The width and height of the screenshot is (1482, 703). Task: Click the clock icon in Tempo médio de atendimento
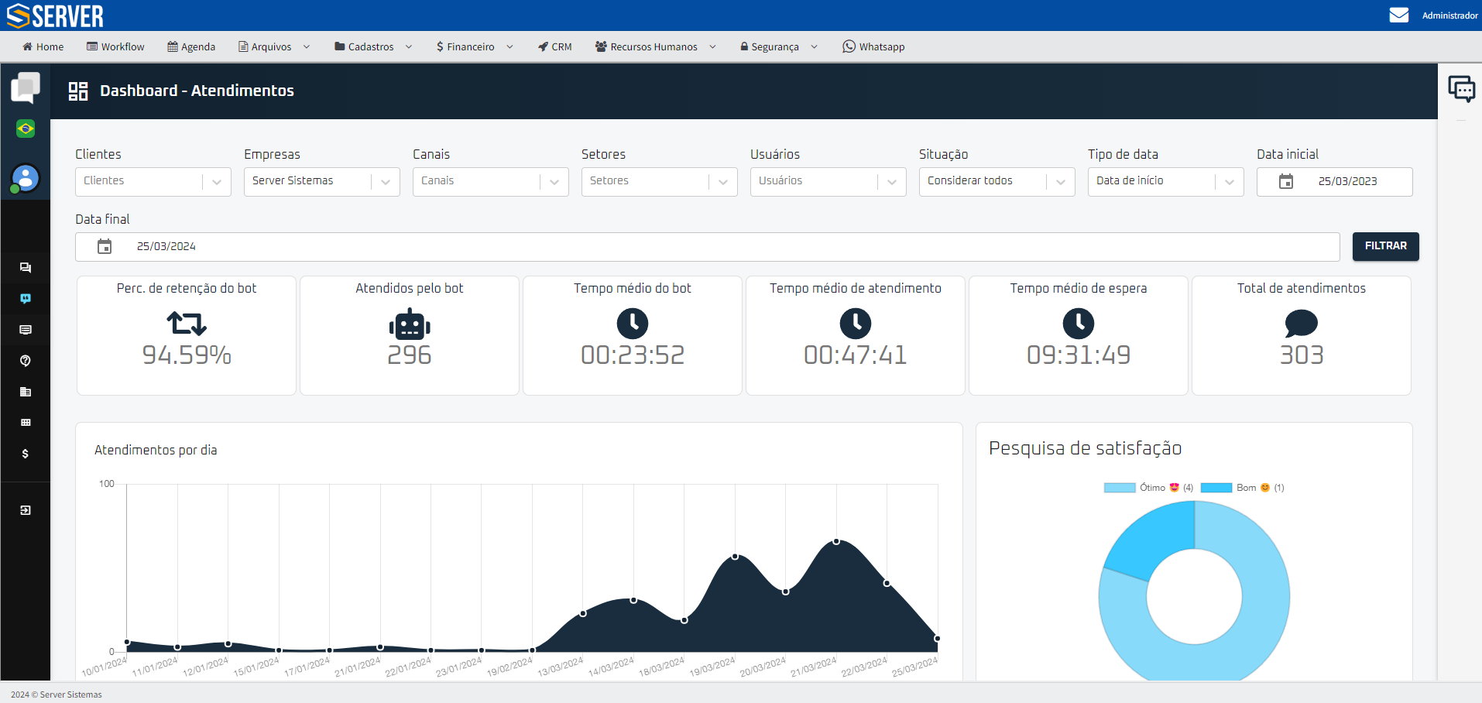point(856,324)
